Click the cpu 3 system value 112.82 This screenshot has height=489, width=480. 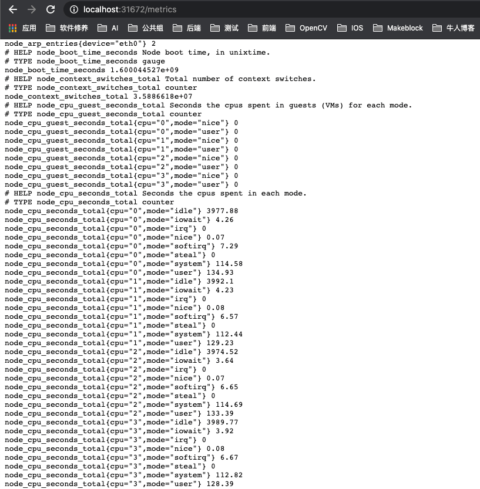229,475
